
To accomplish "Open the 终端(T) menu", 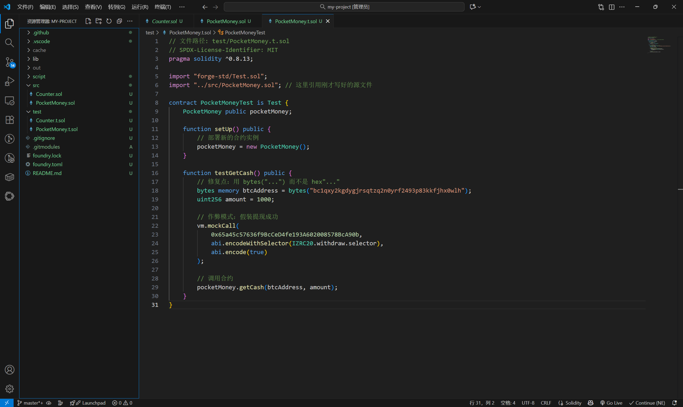I will [x=162, y=7].
